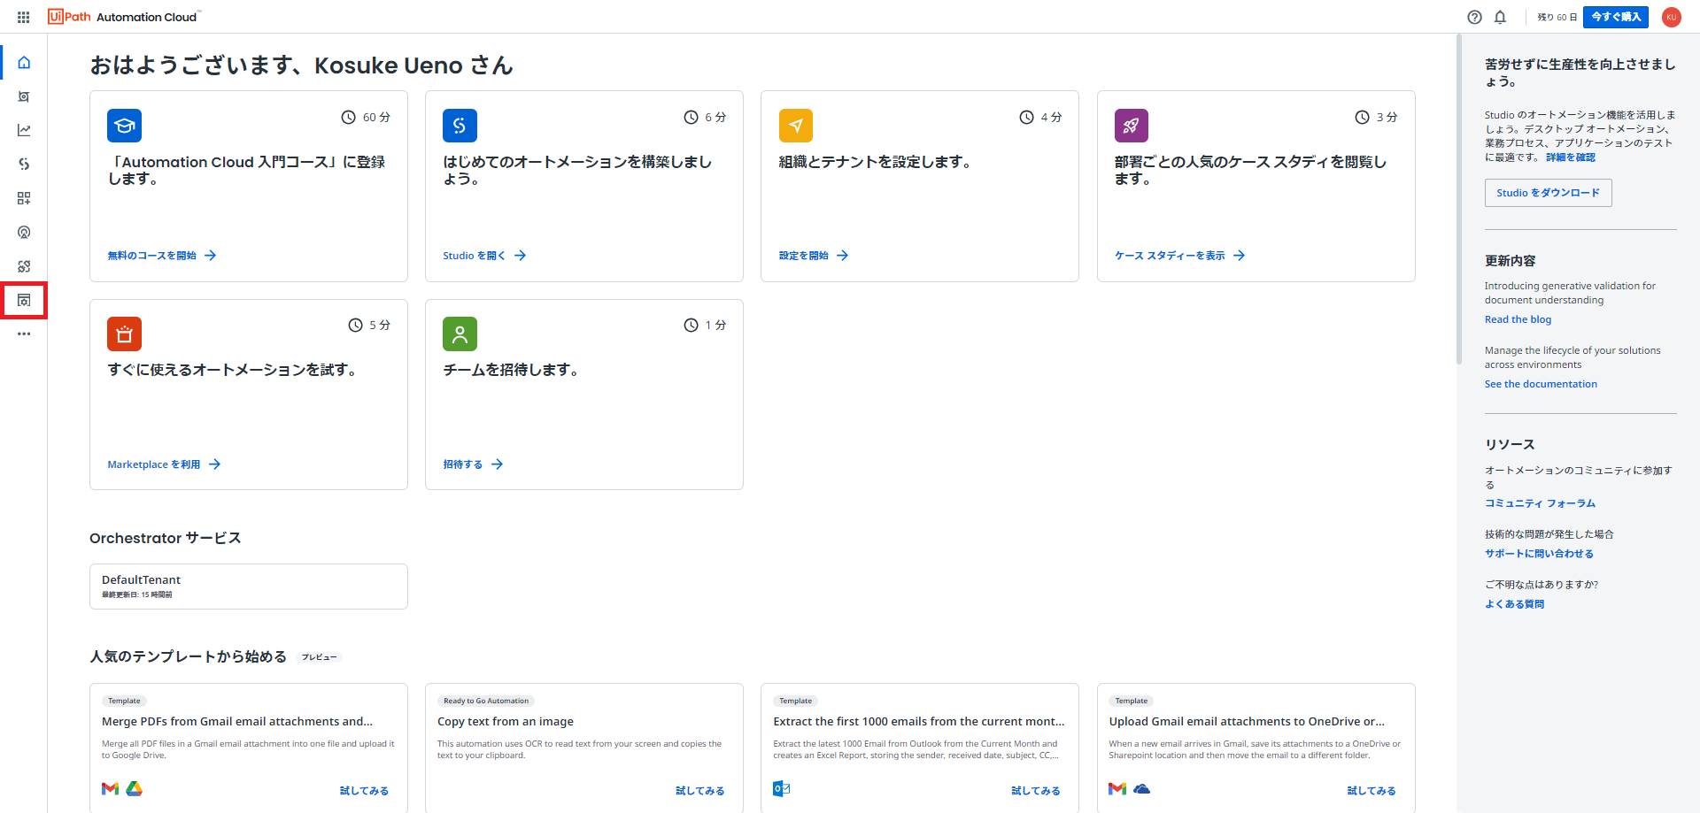Image resolution: width=1700 pixels, height=813 pixels.
Task: Click the Outlook icon on Extract emails template
Action: 781,788
